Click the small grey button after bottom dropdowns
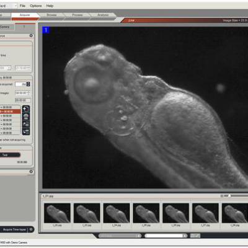The image size is (248, 248). (x=195, y=236)
